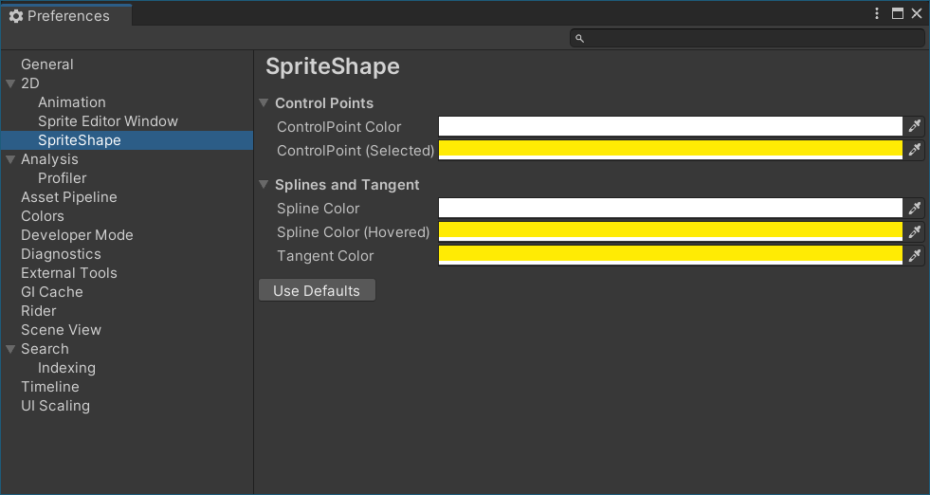Click eyedropper for Tangent Color
The height and width of the screenshot is (495, 930).
pyautogui.click(x=915, y=255)
